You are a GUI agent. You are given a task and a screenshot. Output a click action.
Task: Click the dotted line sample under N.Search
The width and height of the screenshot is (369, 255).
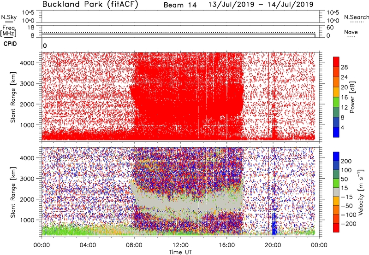[x=357, y=22]
